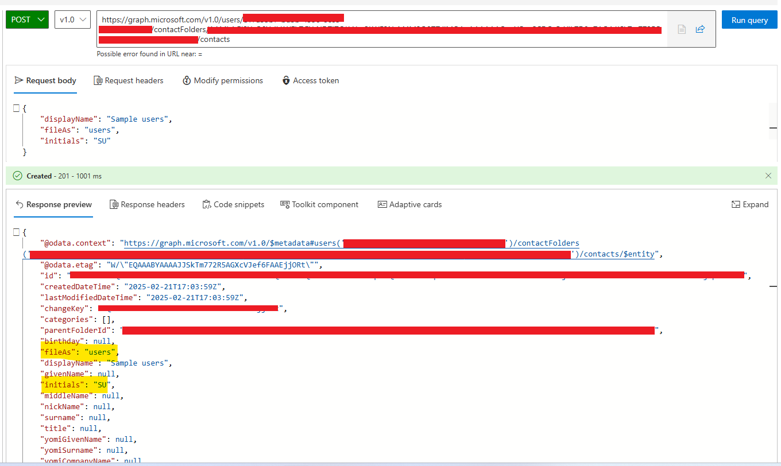This screenshot has height=466, width=781.
Task: Click request body line "fileAs": "users"
Action: coord(80,130)
